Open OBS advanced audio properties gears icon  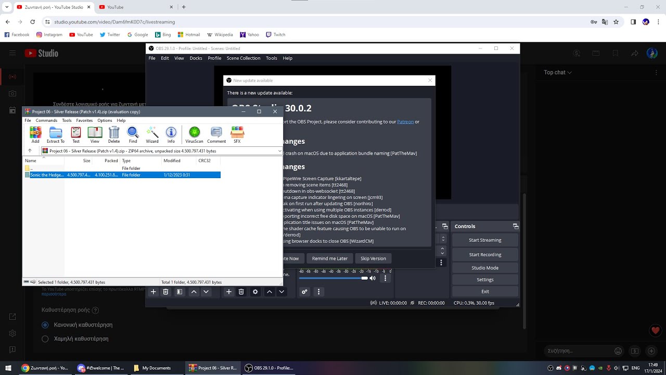[305, 292]
